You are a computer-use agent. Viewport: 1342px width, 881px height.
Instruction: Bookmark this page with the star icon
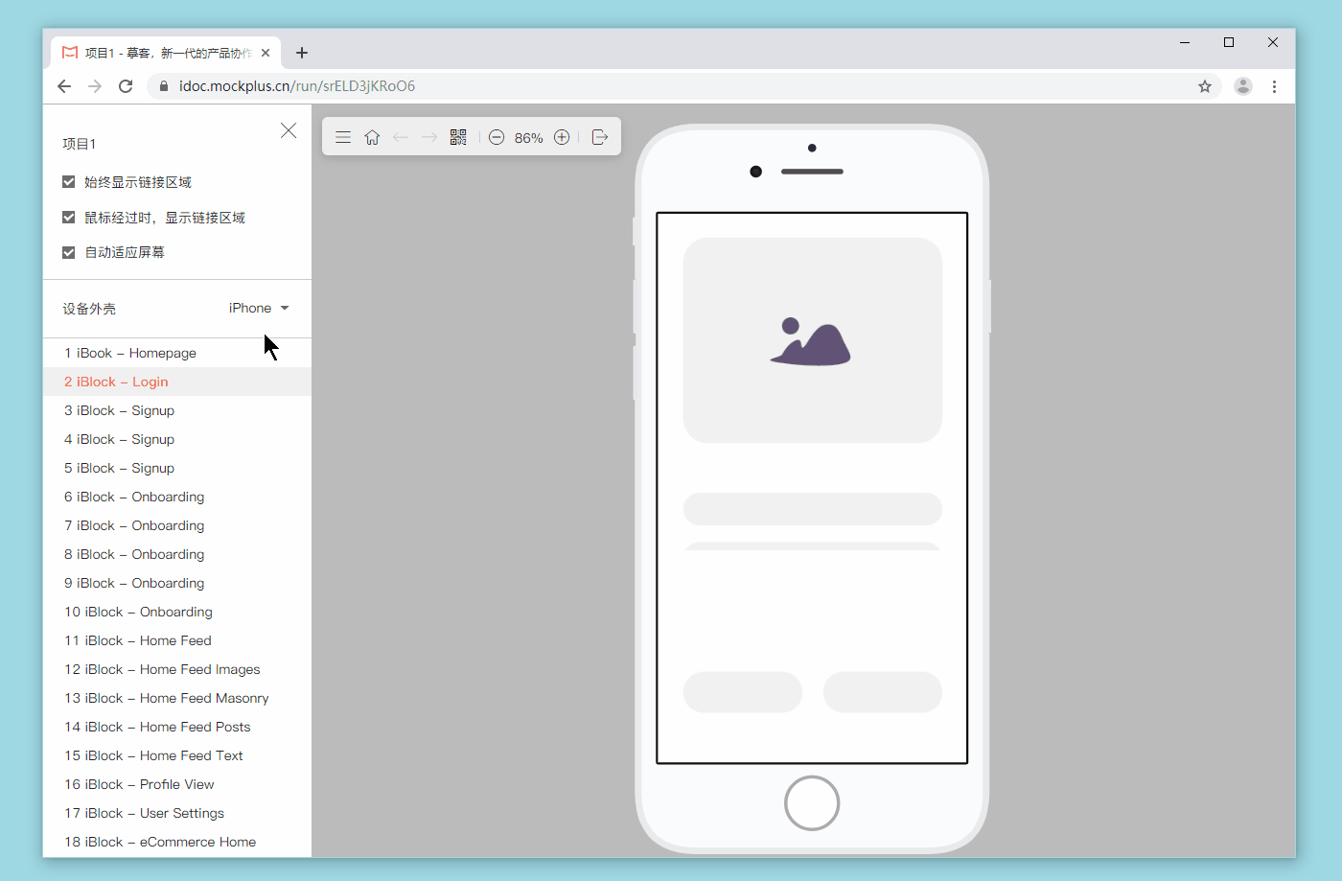point(1205,86)
